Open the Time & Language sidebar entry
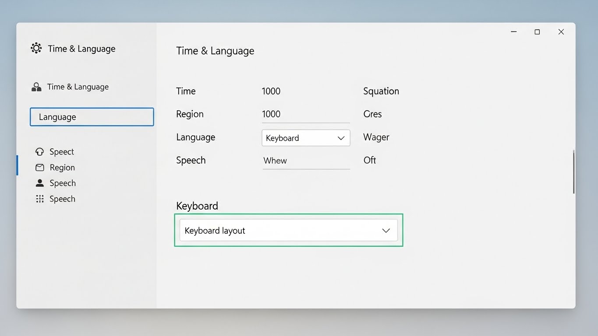 [x=78, y=87]
